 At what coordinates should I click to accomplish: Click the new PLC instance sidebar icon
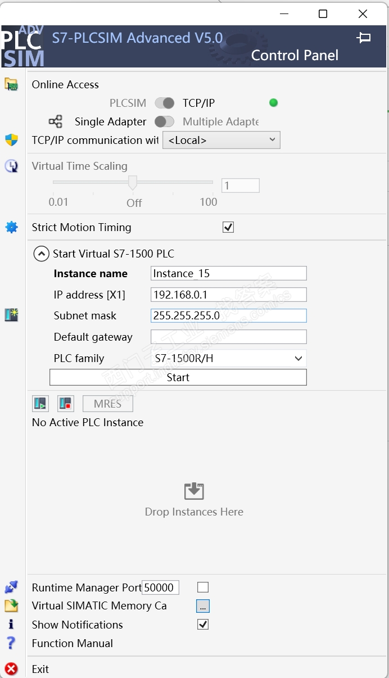pyautogui.click(x=11, y=315)
